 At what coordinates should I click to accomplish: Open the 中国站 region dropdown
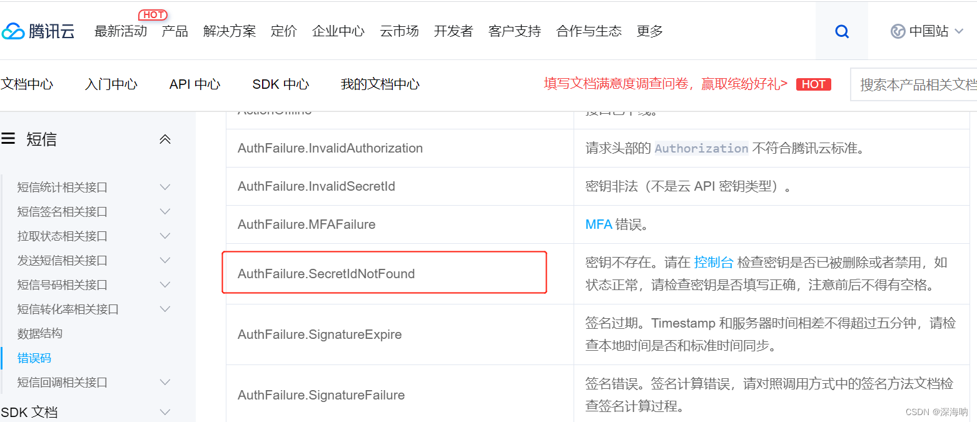[x=928, y=31]
